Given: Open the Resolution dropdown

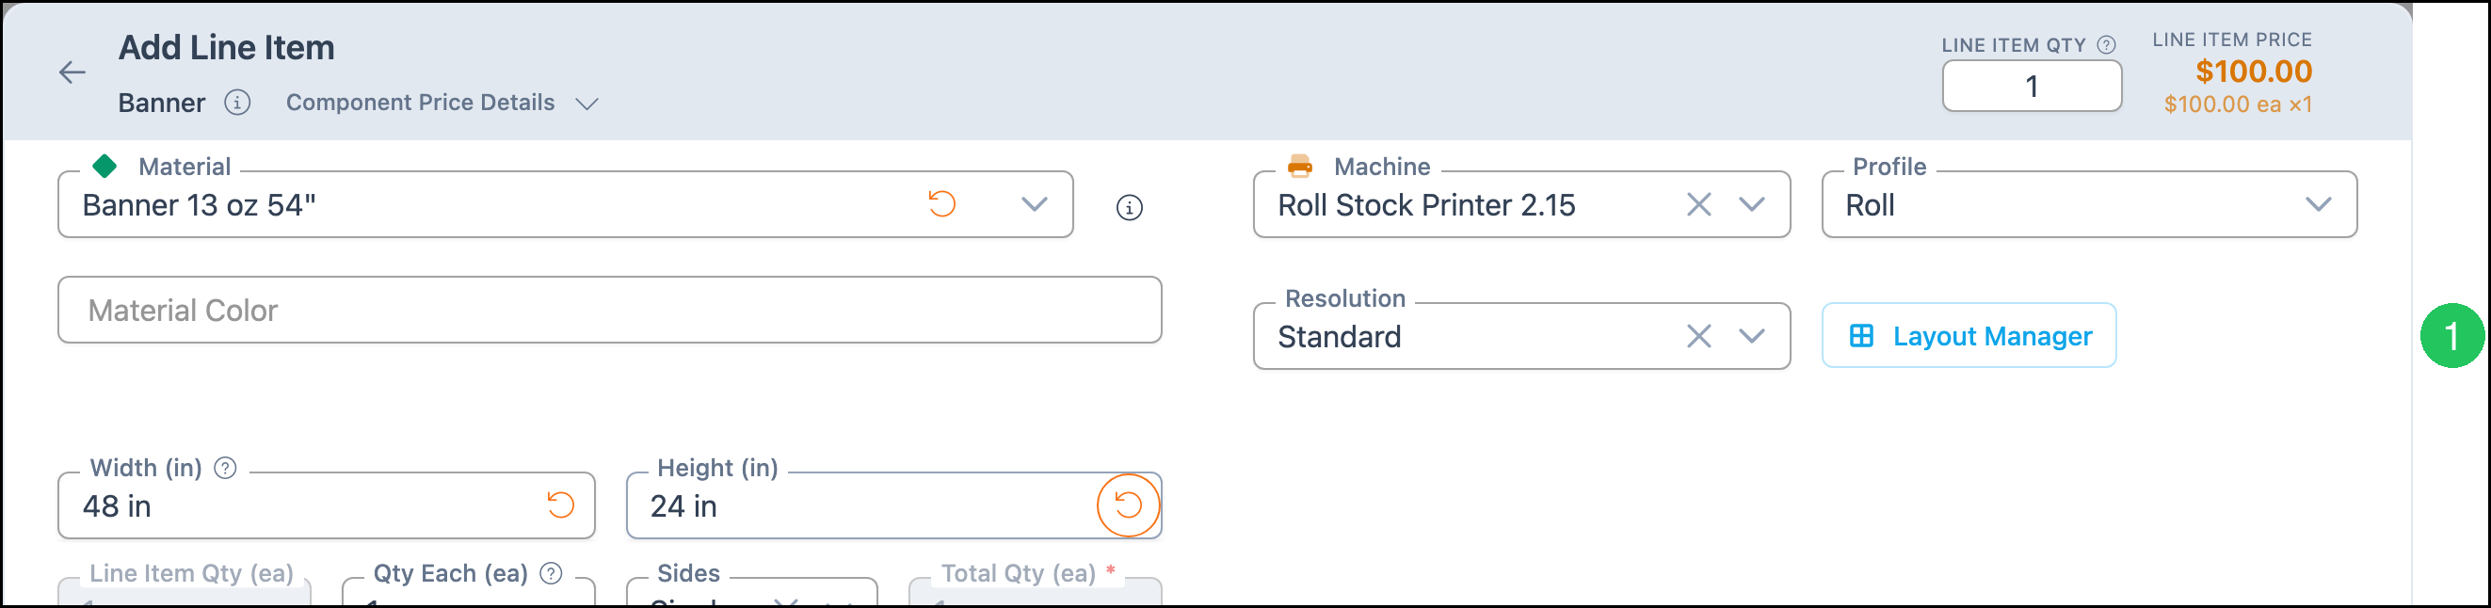Looking at the screenshot, I should 1751,336.
